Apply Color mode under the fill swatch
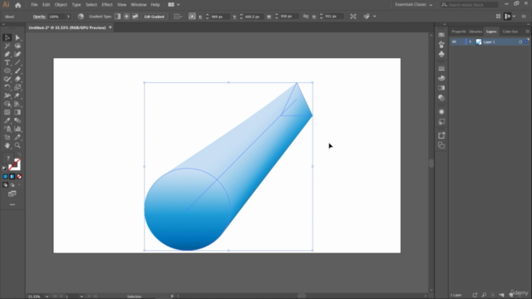This screenshot has height=299, width=532. [x=5, y=177]
